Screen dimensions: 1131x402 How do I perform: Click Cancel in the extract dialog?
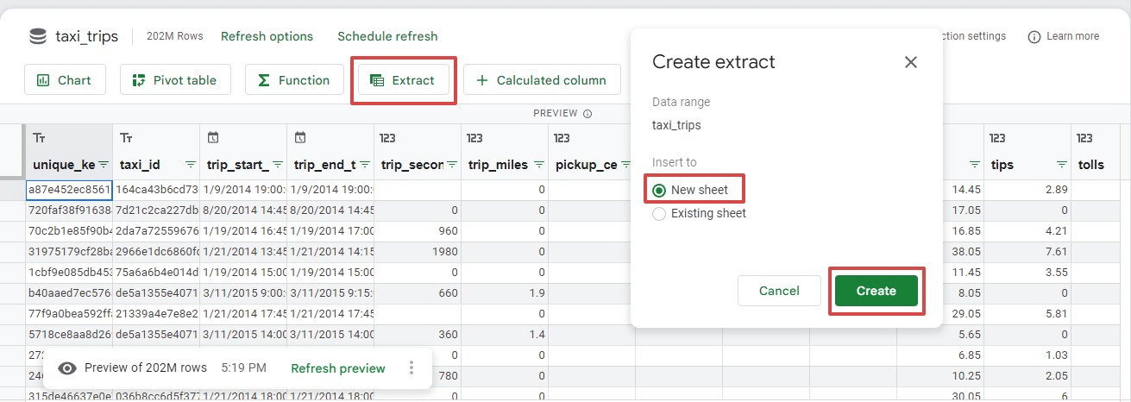779,291
